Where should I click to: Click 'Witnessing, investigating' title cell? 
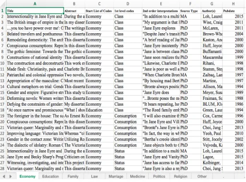tap(35, 163)
